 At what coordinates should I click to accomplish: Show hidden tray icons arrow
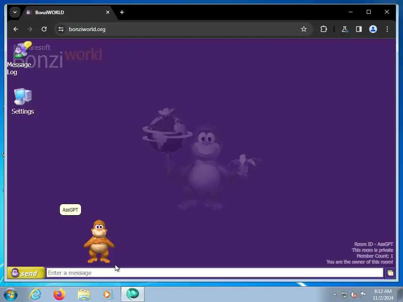[335, 295]
